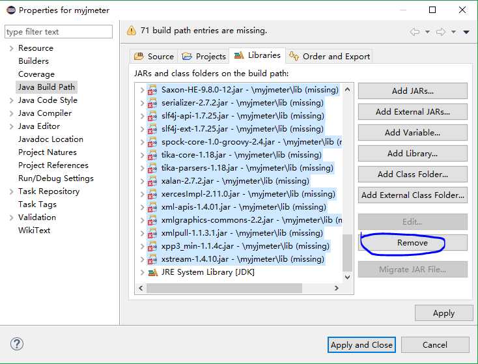Select Coverage in the properties tree
Viewport: 478px width, 364px height.
pyautogui.click(x=36, y=74)
